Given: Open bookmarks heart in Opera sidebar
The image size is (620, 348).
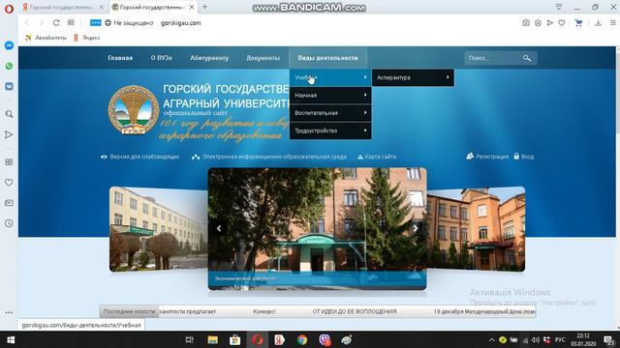Looking at the screenshot, I should click(x=9, y=183).
